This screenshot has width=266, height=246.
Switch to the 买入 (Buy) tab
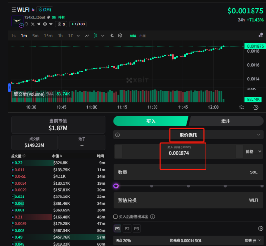(x=151, y=121)
